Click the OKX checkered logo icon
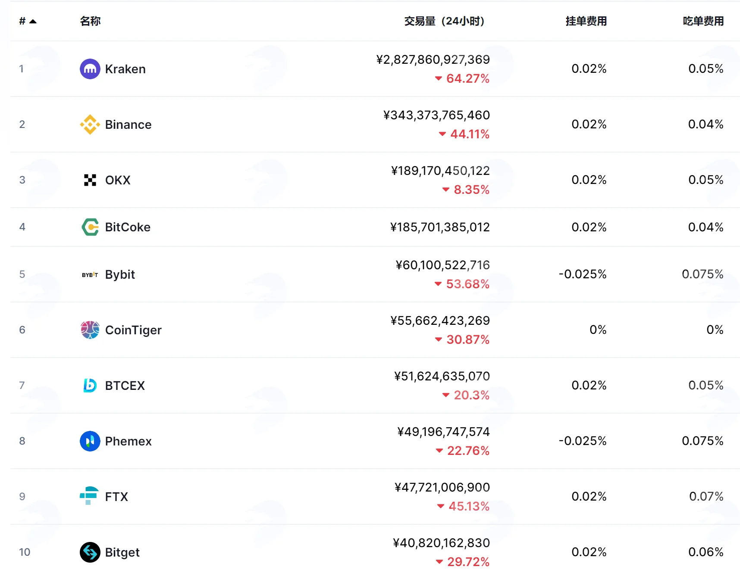Viewport: 740px width, 579px height. pyautogui.click(x=90, y=180)
